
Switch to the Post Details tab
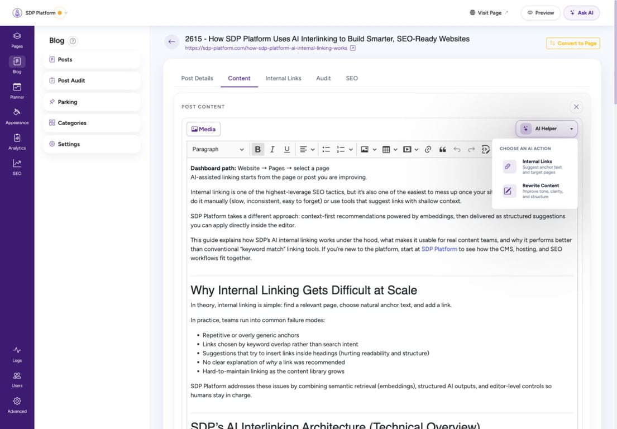coord(197,78)
